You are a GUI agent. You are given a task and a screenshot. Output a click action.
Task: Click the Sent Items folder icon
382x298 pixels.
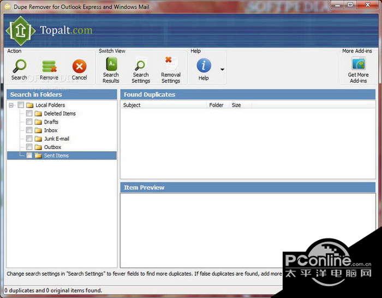[38, 156]
